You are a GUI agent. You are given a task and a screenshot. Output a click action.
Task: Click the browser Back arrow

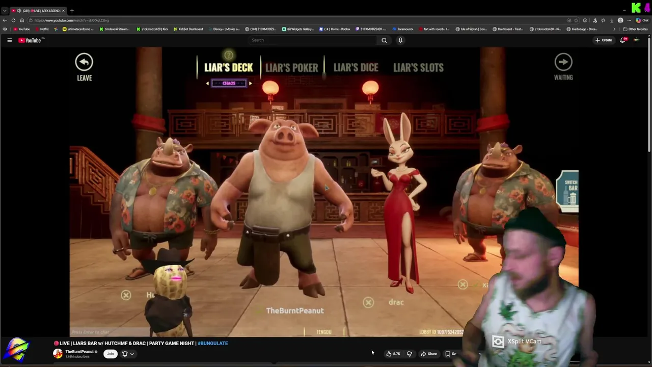(x=5, y=20)
